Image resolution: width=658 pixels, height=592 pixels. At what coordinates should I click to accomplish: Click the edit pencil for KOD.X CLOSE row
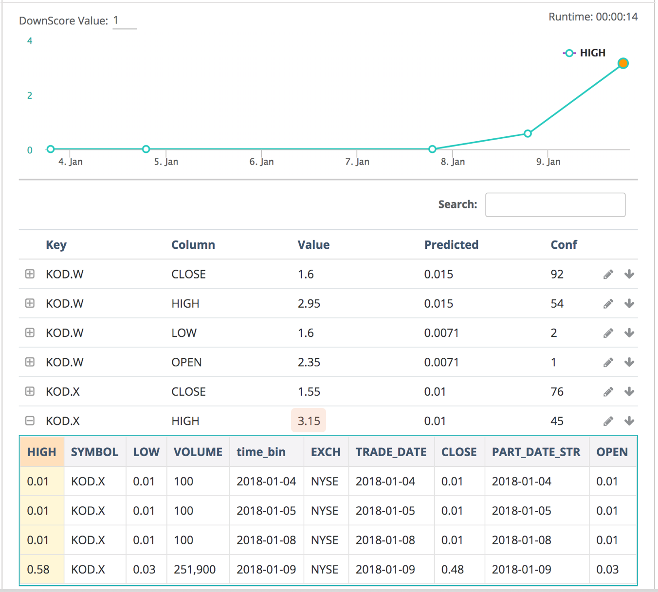click(x=608, y=391)
